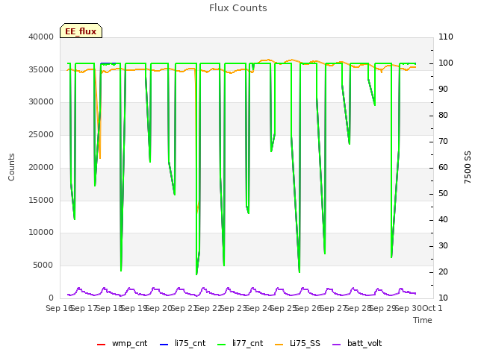Image resolution: width=478 pixels, height=358 pixels.
Task: Click the Time x-axis label
Action: (x=423, y=320)
